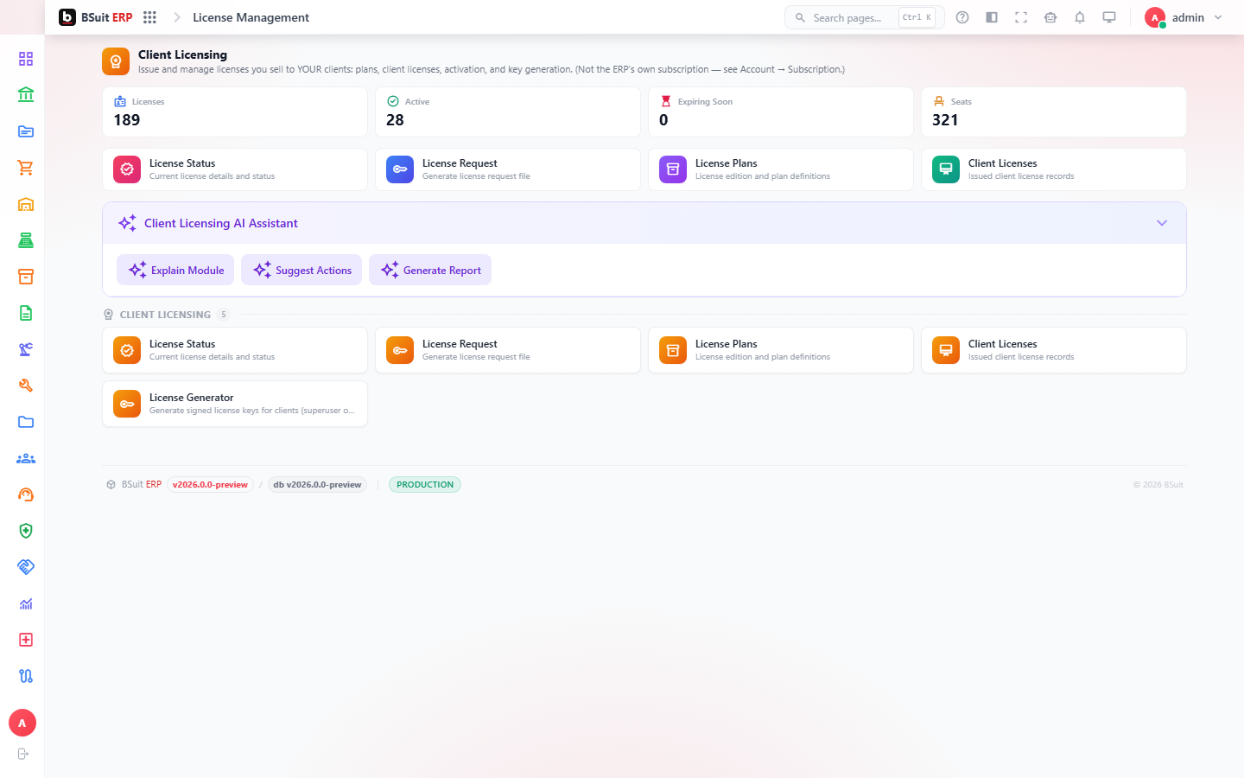Open the purple License Plans shortcut card
Screen dimensions: 1244x778
[781, 169]
